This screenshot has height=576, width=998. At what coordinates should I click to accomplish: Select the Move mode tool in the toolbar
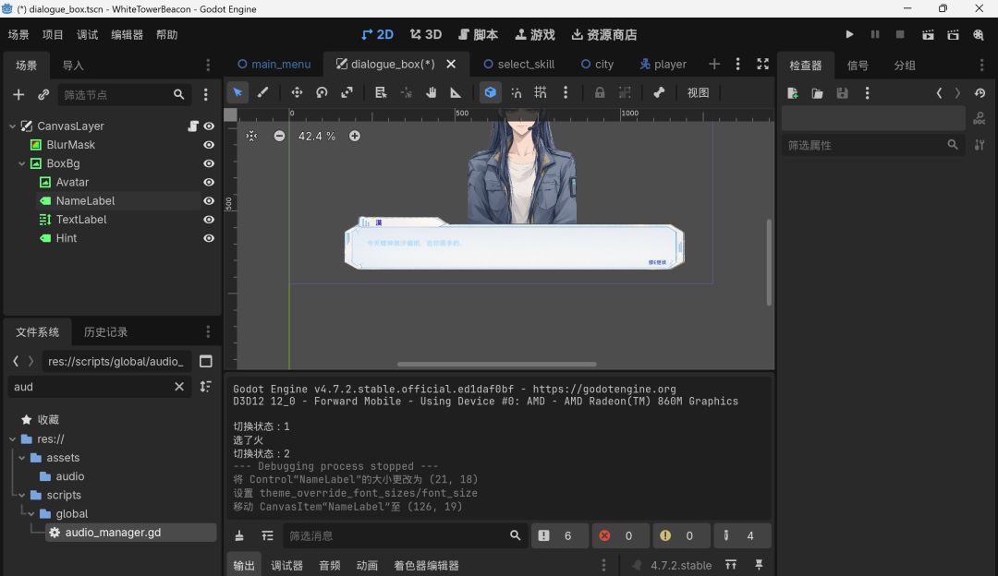click(x=297, y=93)
